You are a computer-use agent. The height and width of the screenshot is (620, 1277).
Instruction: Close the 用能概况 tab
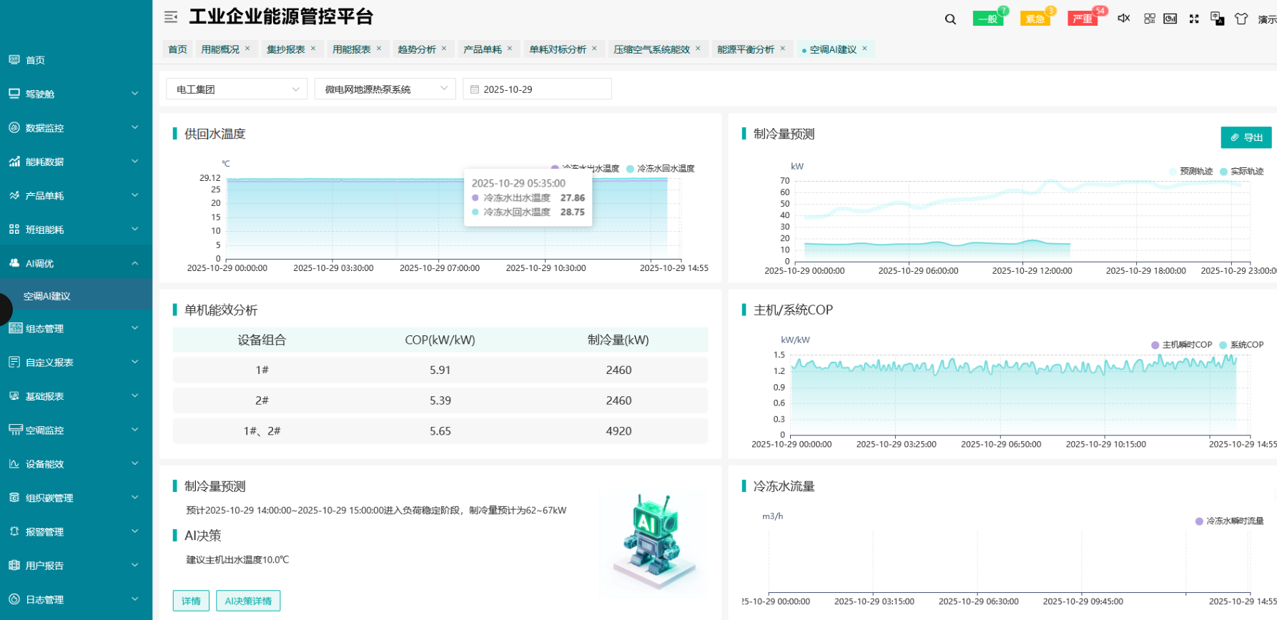pyautogui.click(x=247, y=49)
